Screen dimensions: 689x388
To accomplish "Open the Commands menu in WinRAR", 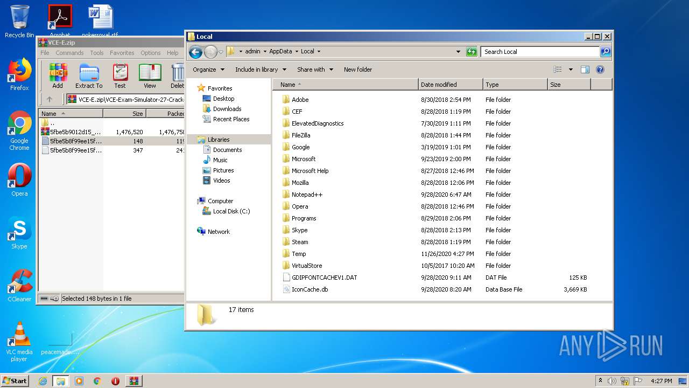I will pyautogui.click(x=69, y=53).
